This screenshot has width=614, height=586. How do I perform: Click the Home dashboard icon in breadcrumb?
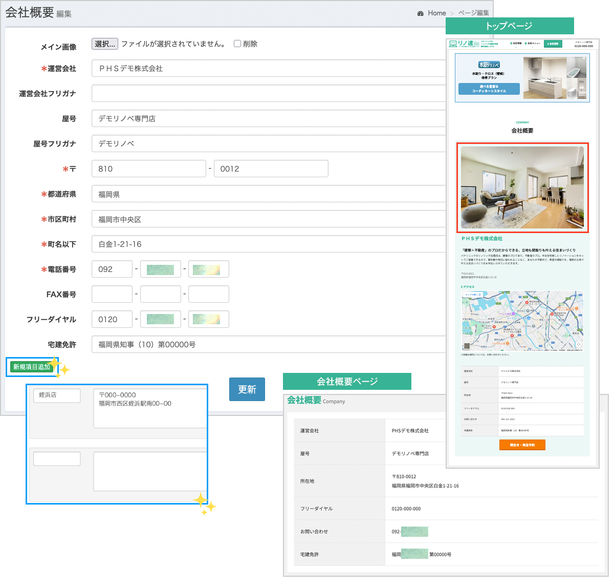tap(421, 13)
